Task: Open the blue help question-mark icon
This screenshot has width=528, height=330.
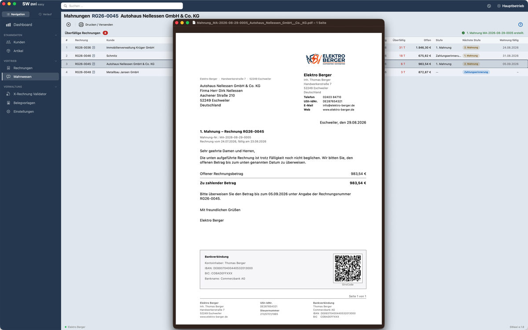Action: coord(521,25)
